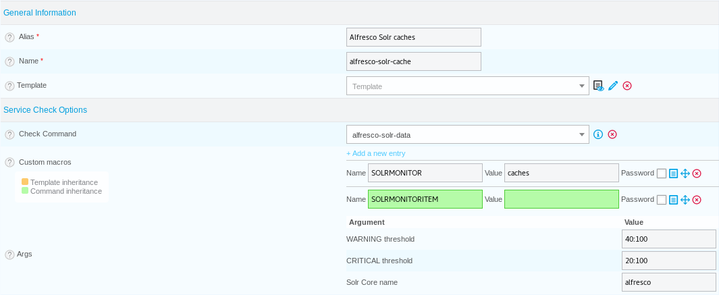The width and height of the screenshot is (719, 295).
Task: Open help icon next to Check Command
Action: point(9,134)
